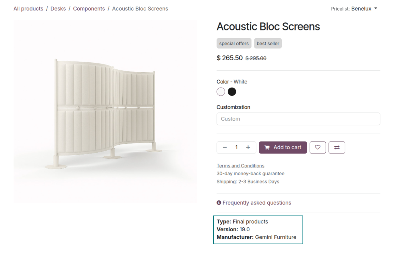This screenshot has width=397, height=253.
Task: Click the compare arrows icon button
Action: click(337, 148)
